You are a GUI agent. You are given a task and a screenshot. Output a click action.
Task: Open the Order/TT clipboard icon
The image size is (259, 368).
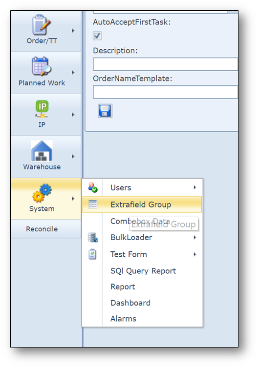42,24
